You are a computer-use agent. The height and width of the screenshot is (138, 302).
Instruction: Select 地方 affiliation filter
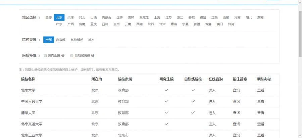(91, 40)
